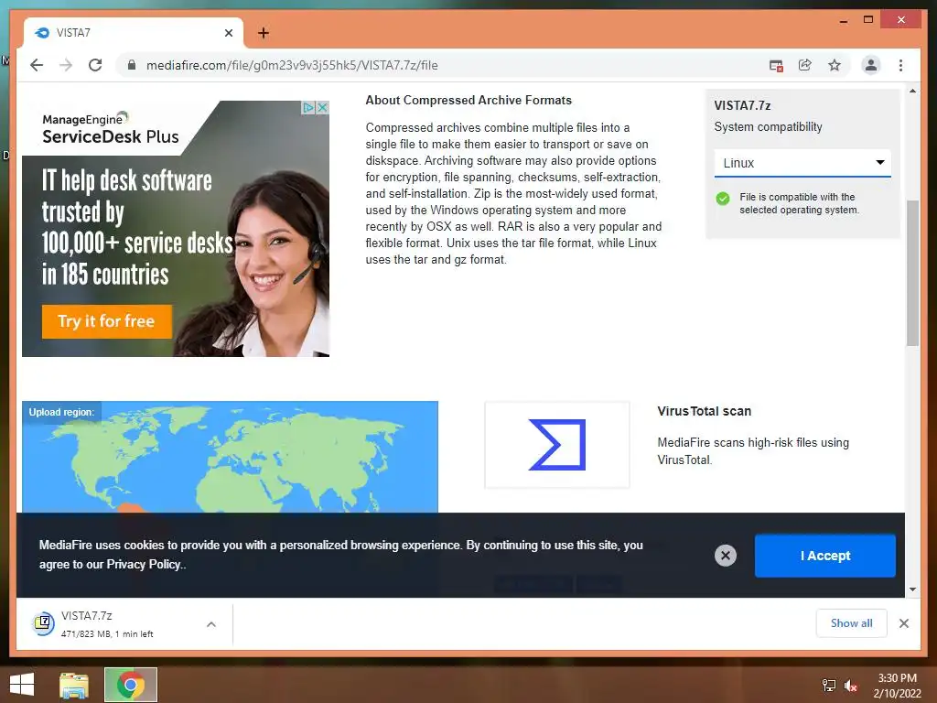Go back to the previous page
This screenshot has height=703, width=937.
(37, 65)
